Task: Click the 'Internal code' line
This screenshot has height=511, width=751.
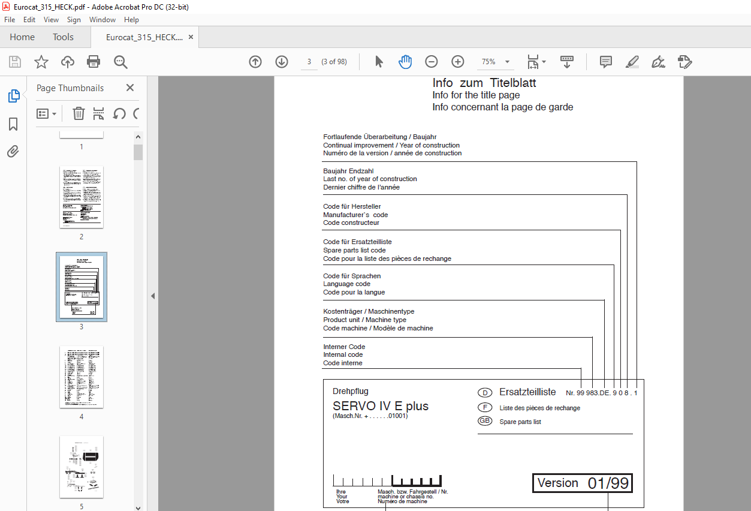Action: (x=343, y=354)
